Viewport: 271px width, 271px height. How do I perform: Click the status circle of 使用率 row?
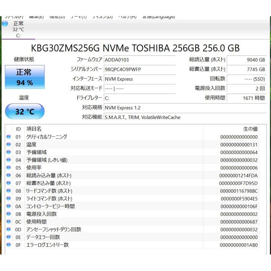[8, 167]
